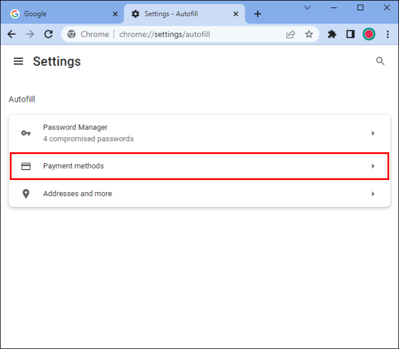Open Payment methods settings
The height and width of the screenshot is (349, 399).
click(x=199, y=166)
